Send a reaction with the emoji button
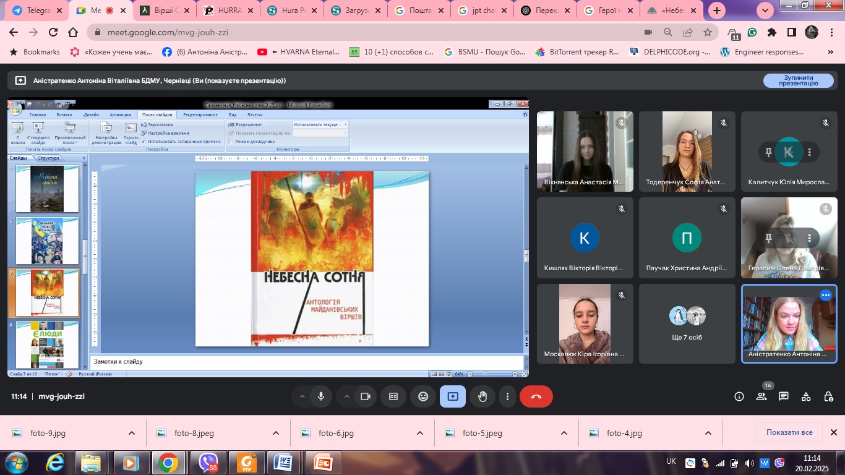The height and width of the screenshot is (475, 845). point(423,396)
